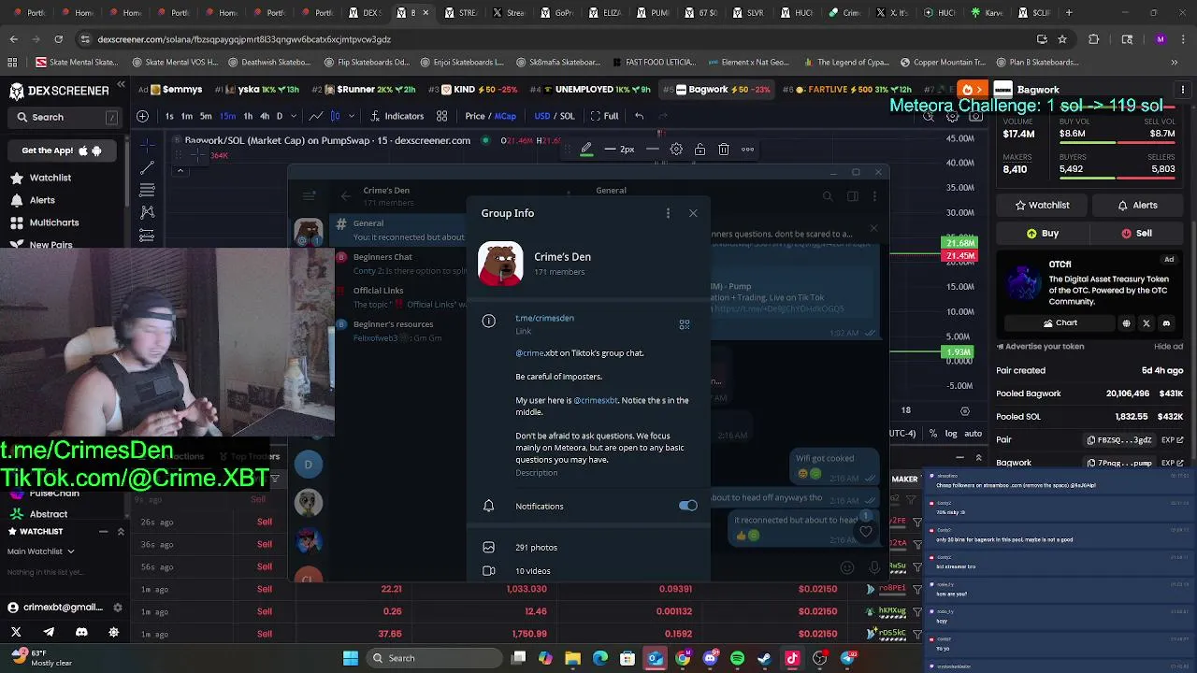Open drawing settings gear
The width and height of the screenshot is (1197, 673).
coord(676,150)
